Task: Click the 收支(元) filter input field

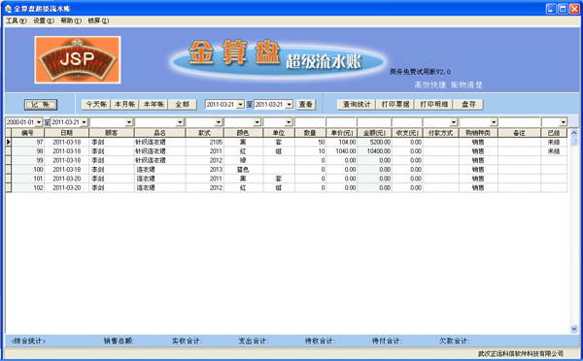Action: pos(407,122)
